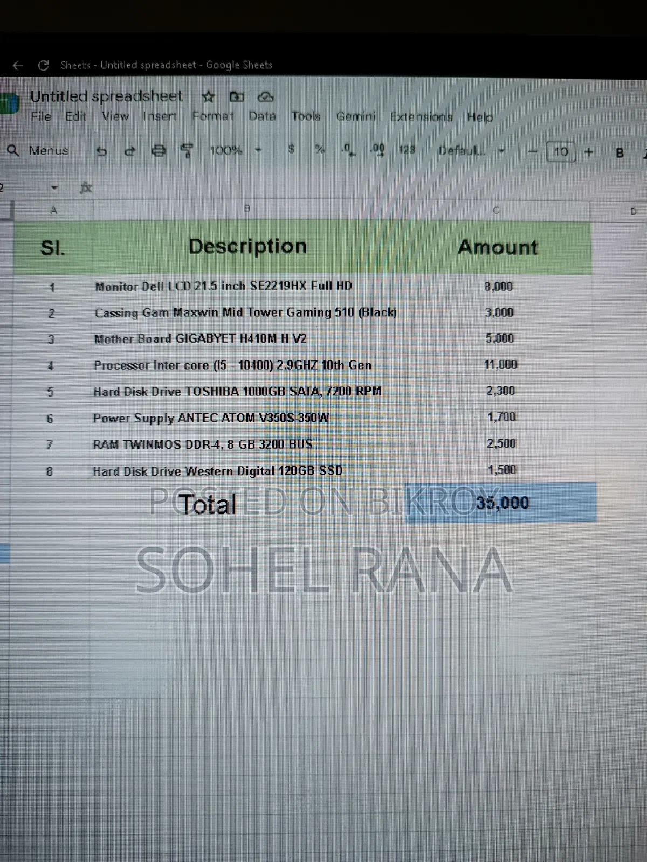Click the browser back arrow

pos(18,66)
